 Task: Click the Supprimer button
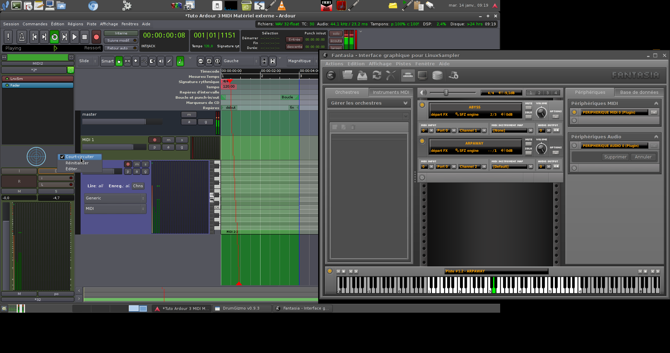(x=615, y=157)
